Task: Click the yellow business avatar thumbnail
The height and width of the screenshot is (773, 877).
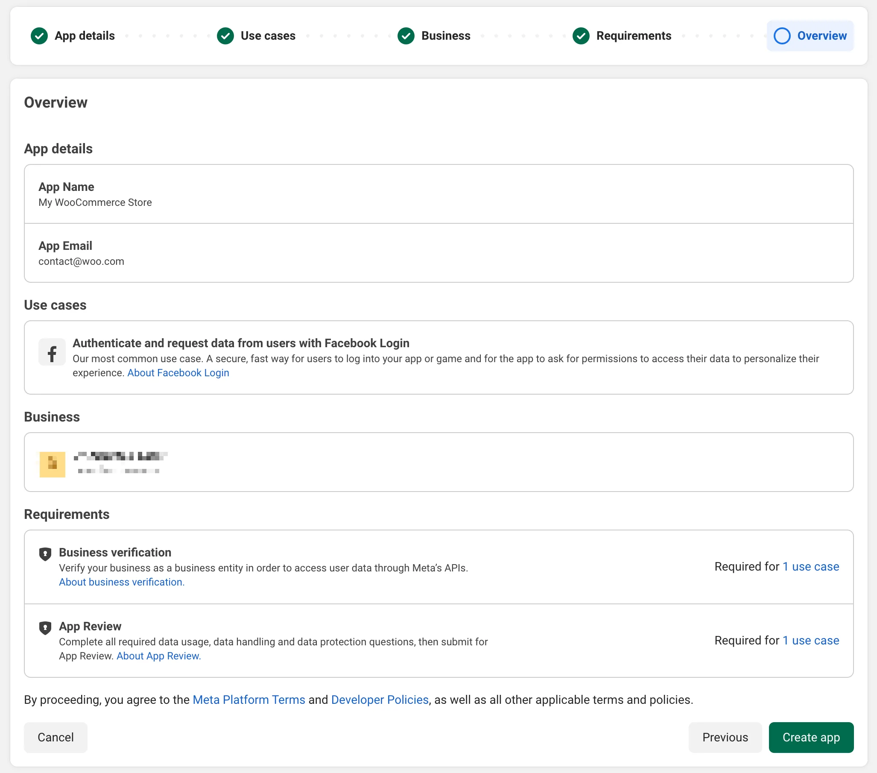Action: tap(53, 464)
